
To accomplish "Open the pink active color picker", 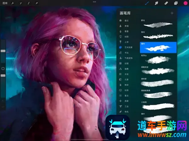I will click(x=186, y=3).
